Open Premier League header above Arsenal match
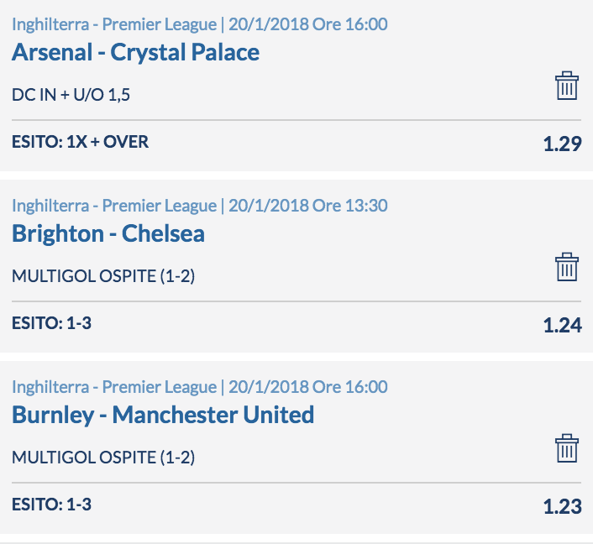Image resolution: width=593 pixels, height=544 pixels. [200, 24]
